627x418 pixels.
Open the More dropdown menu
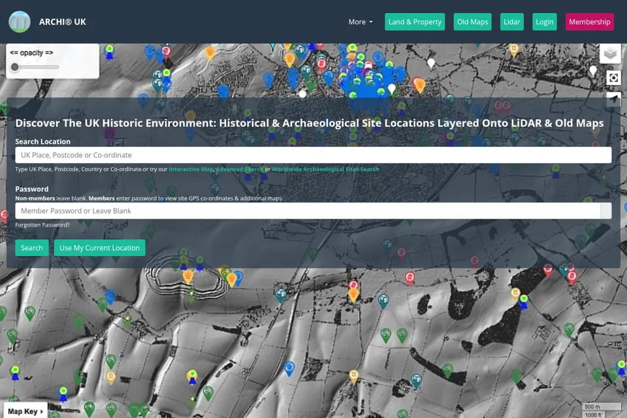click(x=361, y=22)
